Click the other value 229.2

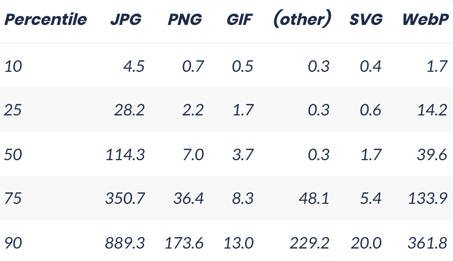click(310, 243)
